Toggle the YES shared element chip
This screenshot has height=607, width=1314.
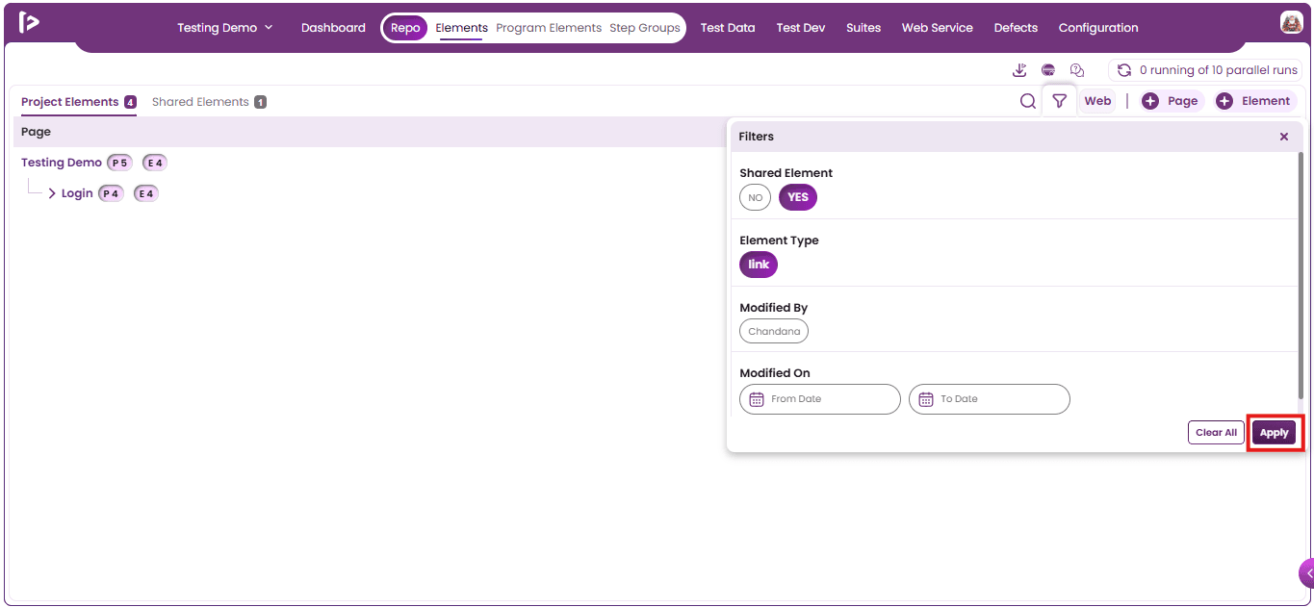[798, 197]
